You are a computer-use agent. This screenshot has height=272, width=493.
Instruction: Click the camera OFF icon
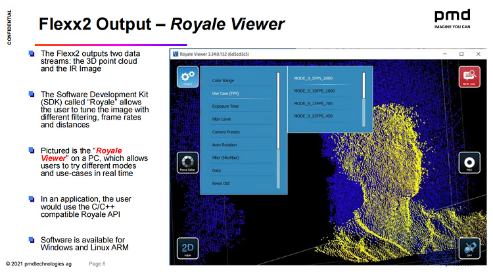[470, 250]
